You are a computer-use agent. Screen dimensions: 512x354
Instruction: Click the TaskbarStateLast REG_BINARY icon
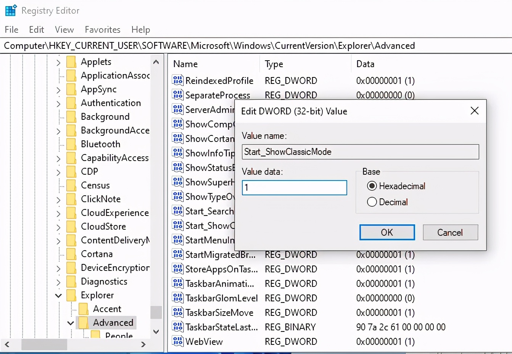pos(177,327)
